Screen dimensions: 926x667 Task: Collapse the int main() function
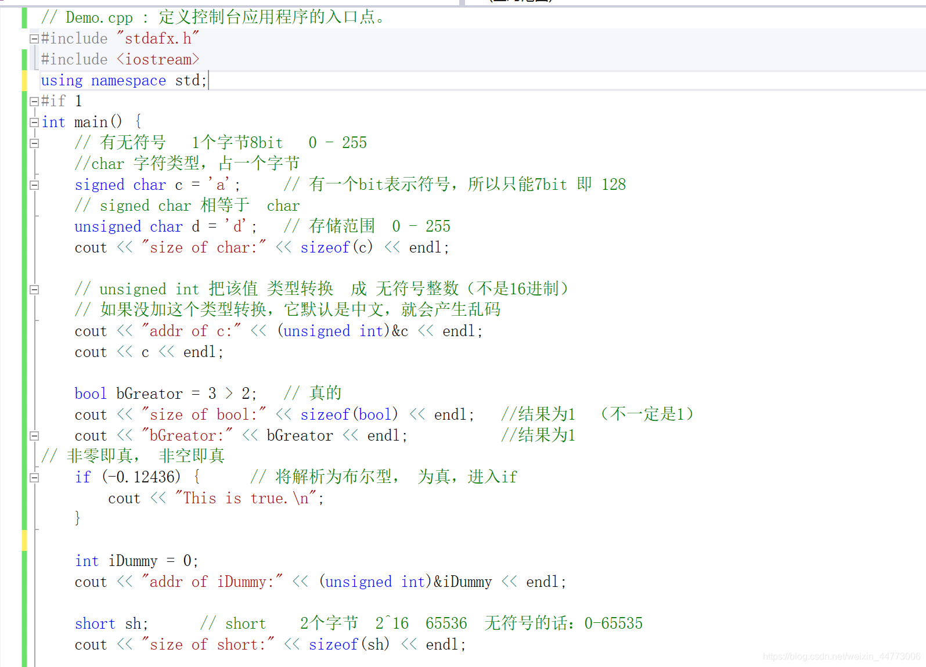click(34, 122)
